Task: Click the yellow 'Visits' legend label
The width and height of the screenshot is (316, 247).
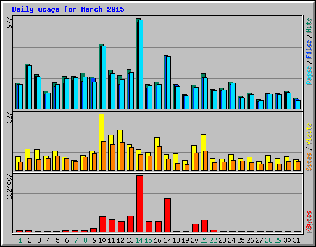Action: click(309, 134)
